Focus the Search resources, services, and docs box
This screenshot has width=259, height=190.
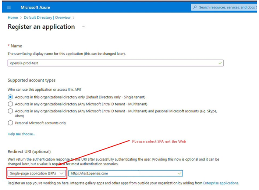coord(226,7)
